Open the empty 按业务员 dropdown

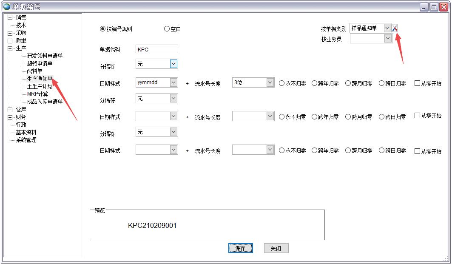point(387,38)
